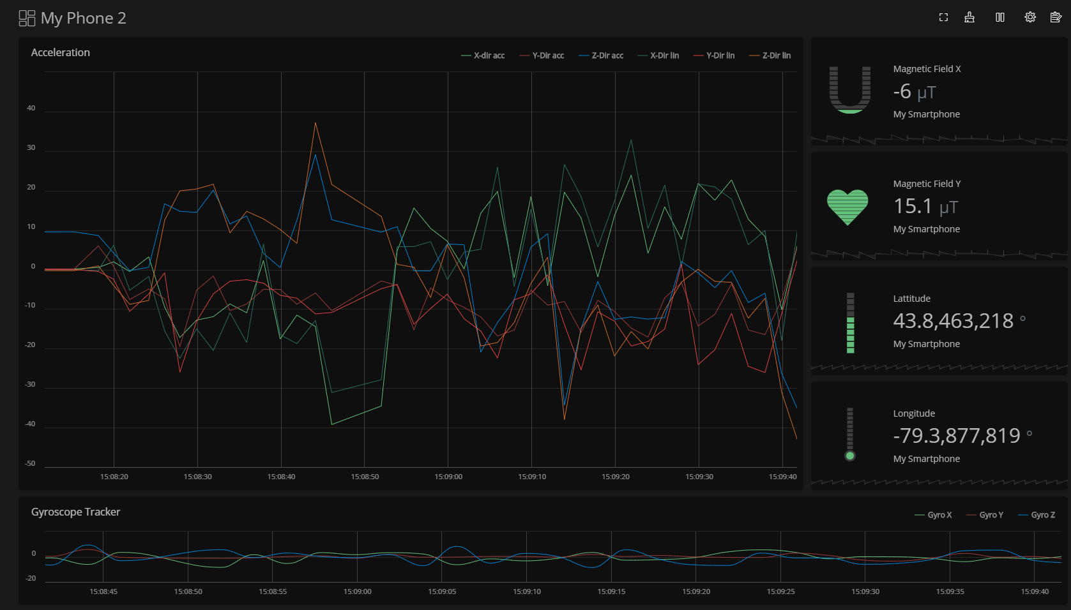Click the thermometer icon for Longitude
Image resolution: width=1071 pixels, height=610 pixels.
coord(850,435)
